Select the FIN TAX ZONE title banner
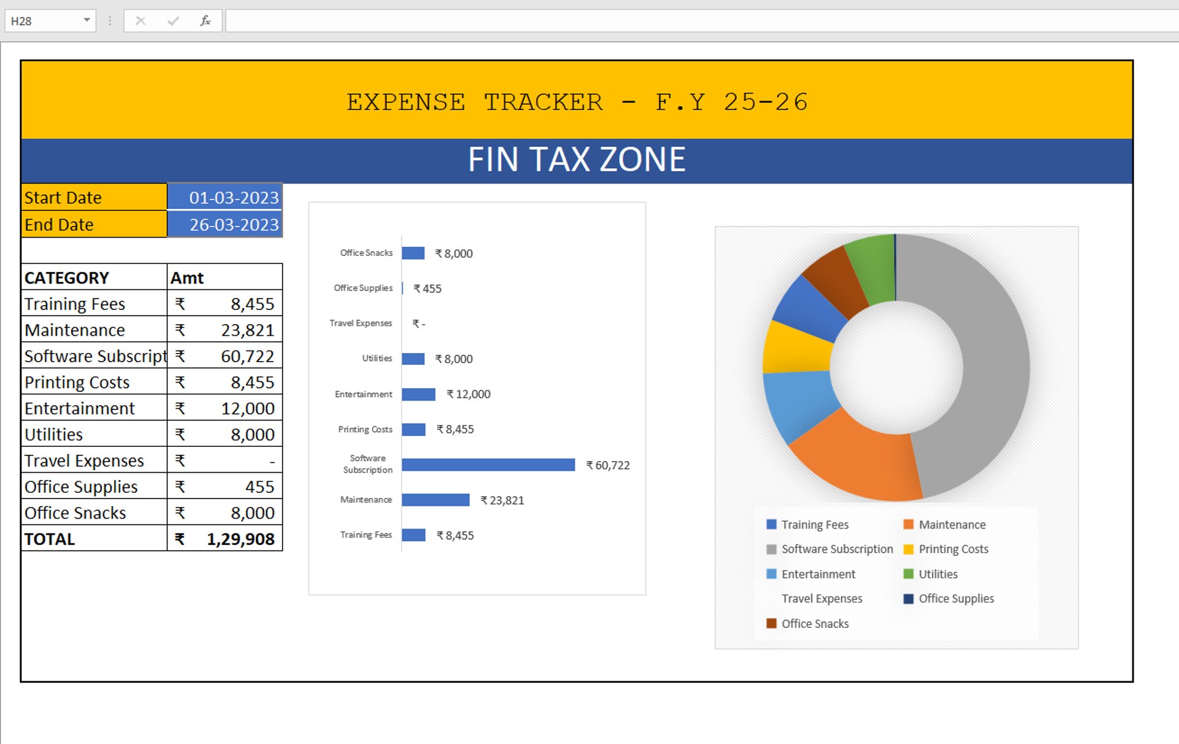This screenshot has height=744, width=1179. pos(576,160)
